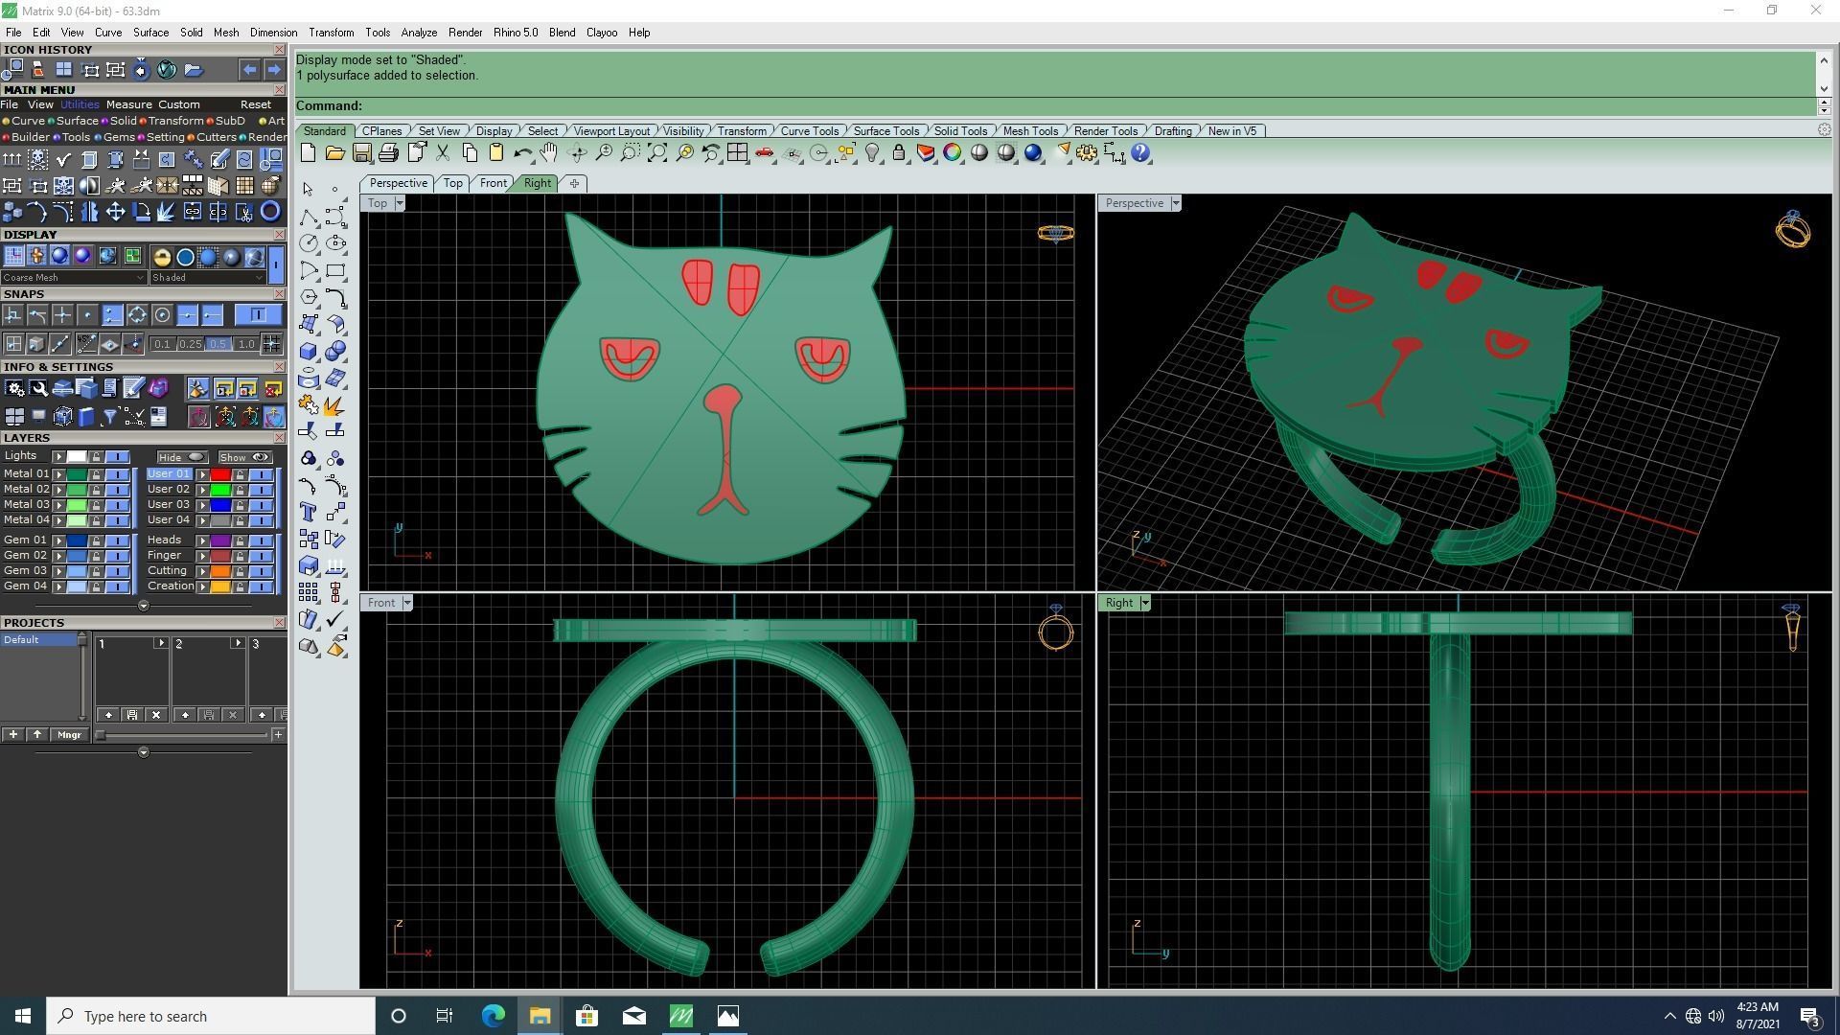Open the Perspective viewport dropdown arrow
Image resolution: width=1840 pixels, height=1035 pixels.
pos(1175,203)
